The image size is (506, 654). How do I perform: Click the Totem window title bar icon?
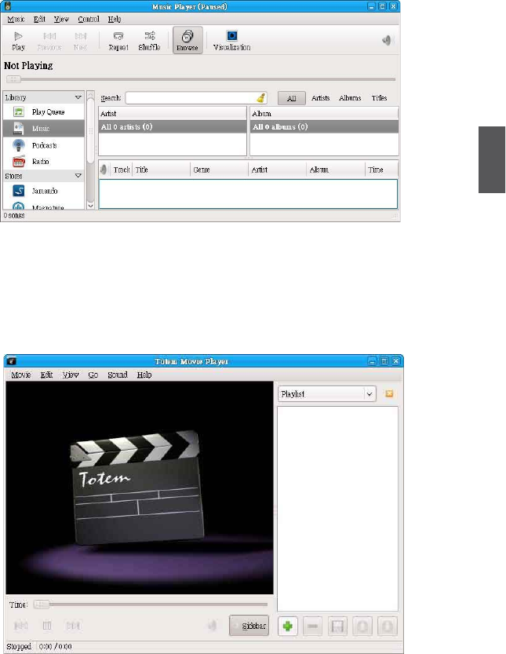coord(11,361)
